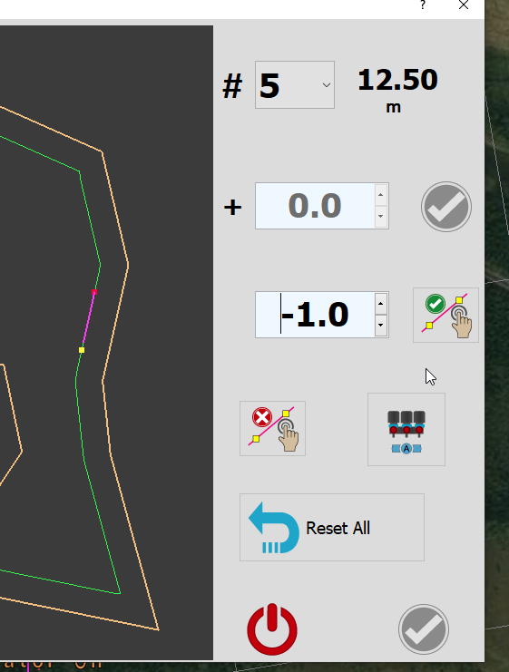Click the red power button icon
Screen dimensions: 509x672
tap(272, 629)
